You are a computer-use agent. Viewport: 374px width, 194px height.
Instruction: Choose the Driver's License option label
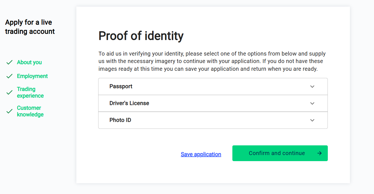coord(129,103)
